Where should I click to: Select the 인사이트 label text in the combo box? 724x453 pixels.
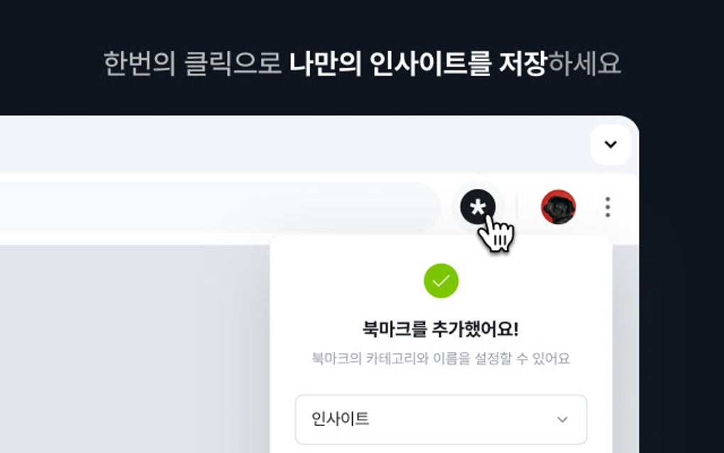(x=340, y=419)
